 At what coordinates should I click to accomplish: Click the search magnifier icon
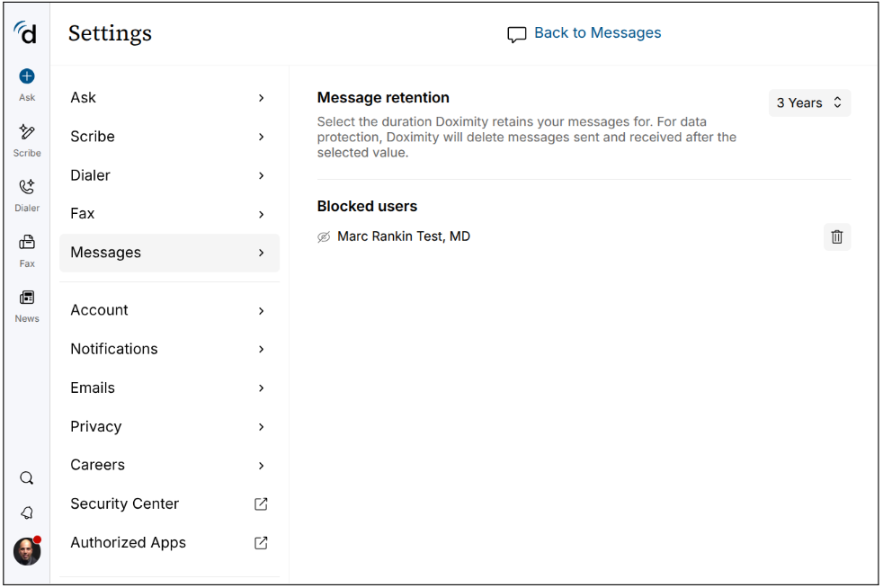26,478
